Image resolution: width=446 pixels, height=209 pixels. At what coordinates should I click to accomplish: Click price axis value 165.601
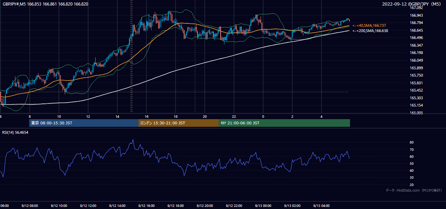tap(416, 83)
